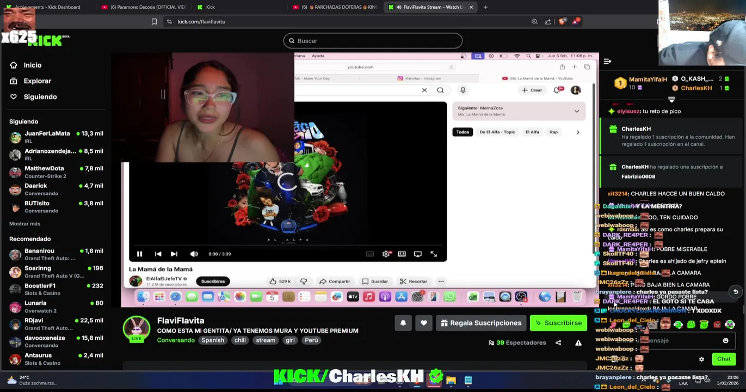Share the stream icon near viewers
This screenshot has height=392, width=746.
[x=558, y=342]
